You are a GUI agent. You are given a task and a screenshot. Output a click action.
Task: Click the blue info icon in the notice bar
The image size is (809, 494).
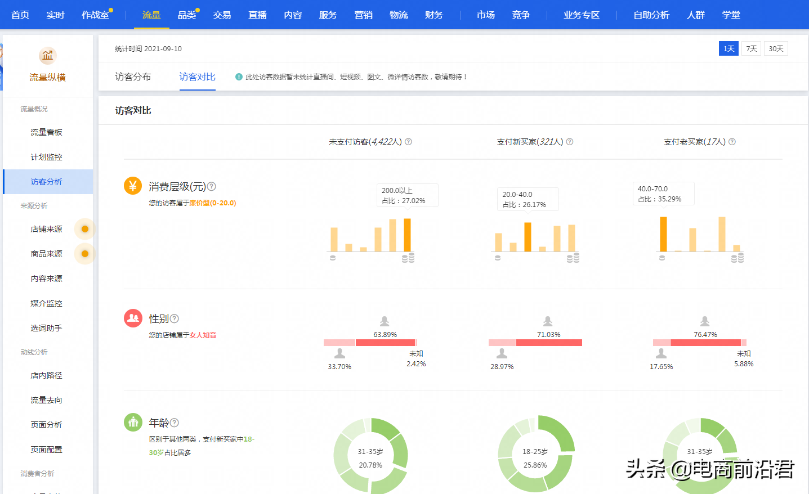(x=240, y=77)
